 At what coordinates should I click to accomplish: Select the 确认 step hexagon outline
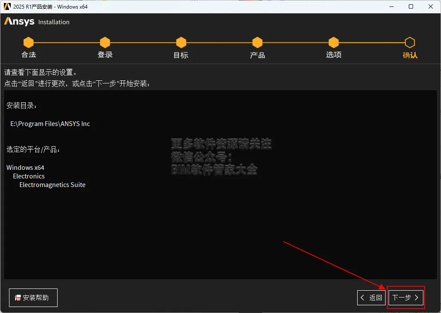pos(410,43)
